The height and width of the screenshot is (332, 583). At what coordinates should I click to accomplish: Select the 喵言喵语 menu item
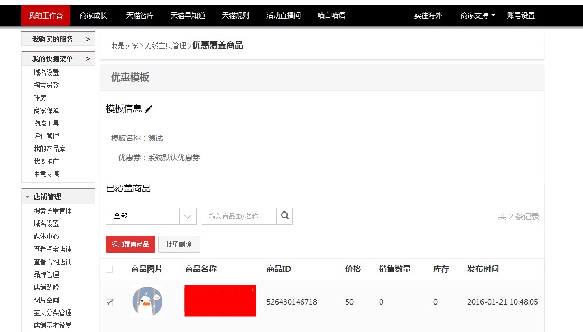(331, 16)
